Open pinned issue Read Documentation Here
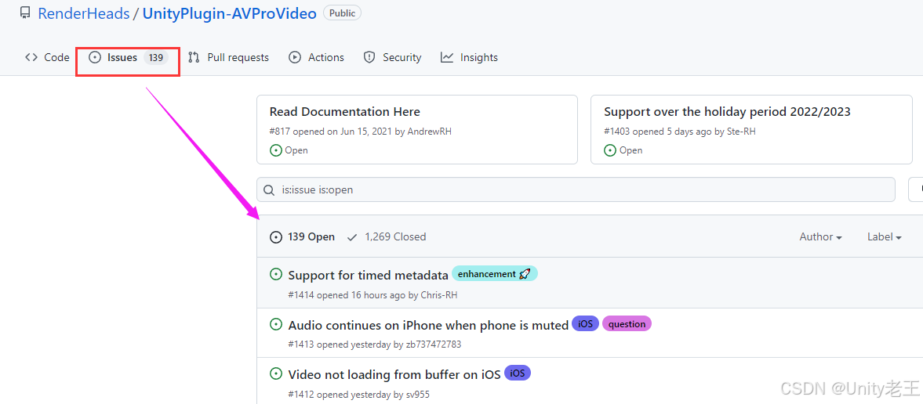 point(344,112)
